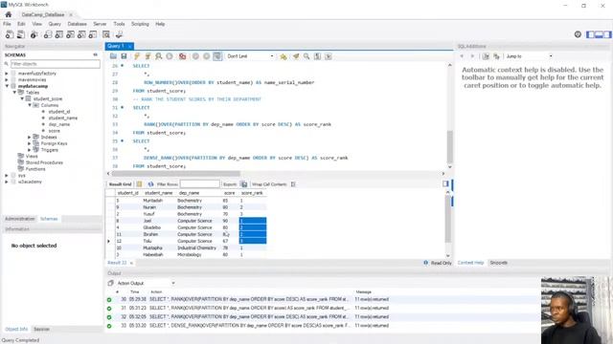Screen dimensions: 613x344
Task: Collapse the Tables node
Action: click(x=14, y=93)
